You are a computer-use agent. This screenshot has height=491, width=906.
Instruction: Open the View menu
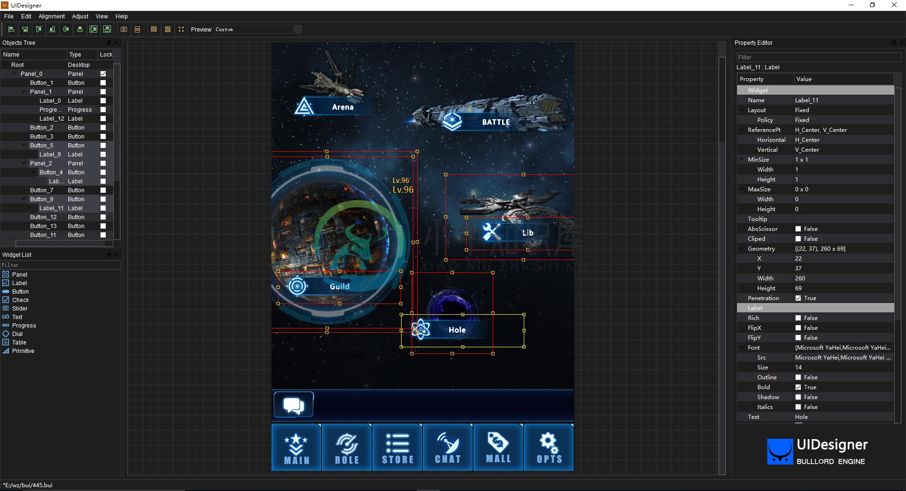coord(102,16)
